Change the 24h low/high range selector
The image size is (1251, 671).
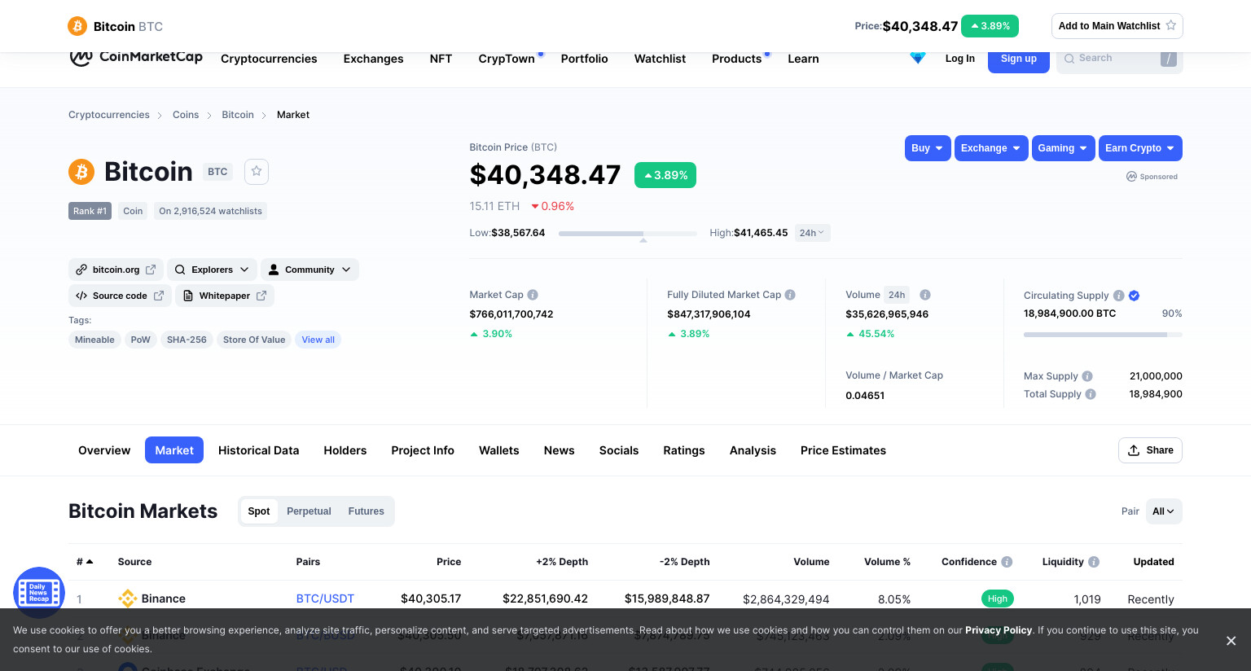click(x=812, y=233)
